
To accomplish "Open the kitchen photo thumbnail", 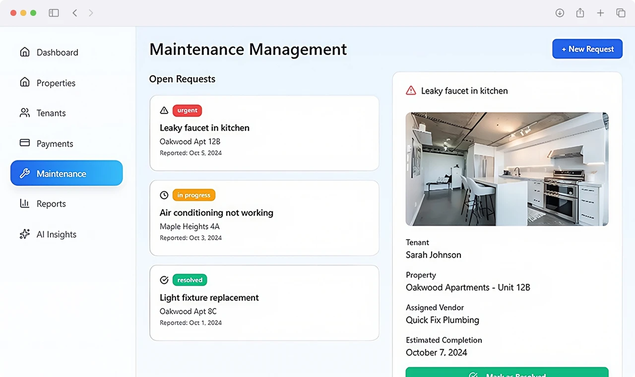I will pos(507,169).
